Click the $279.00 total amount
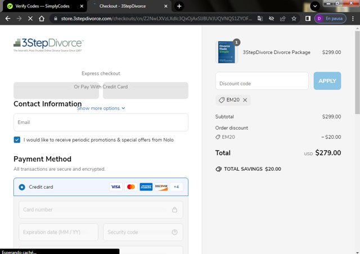 coord(328,153)
